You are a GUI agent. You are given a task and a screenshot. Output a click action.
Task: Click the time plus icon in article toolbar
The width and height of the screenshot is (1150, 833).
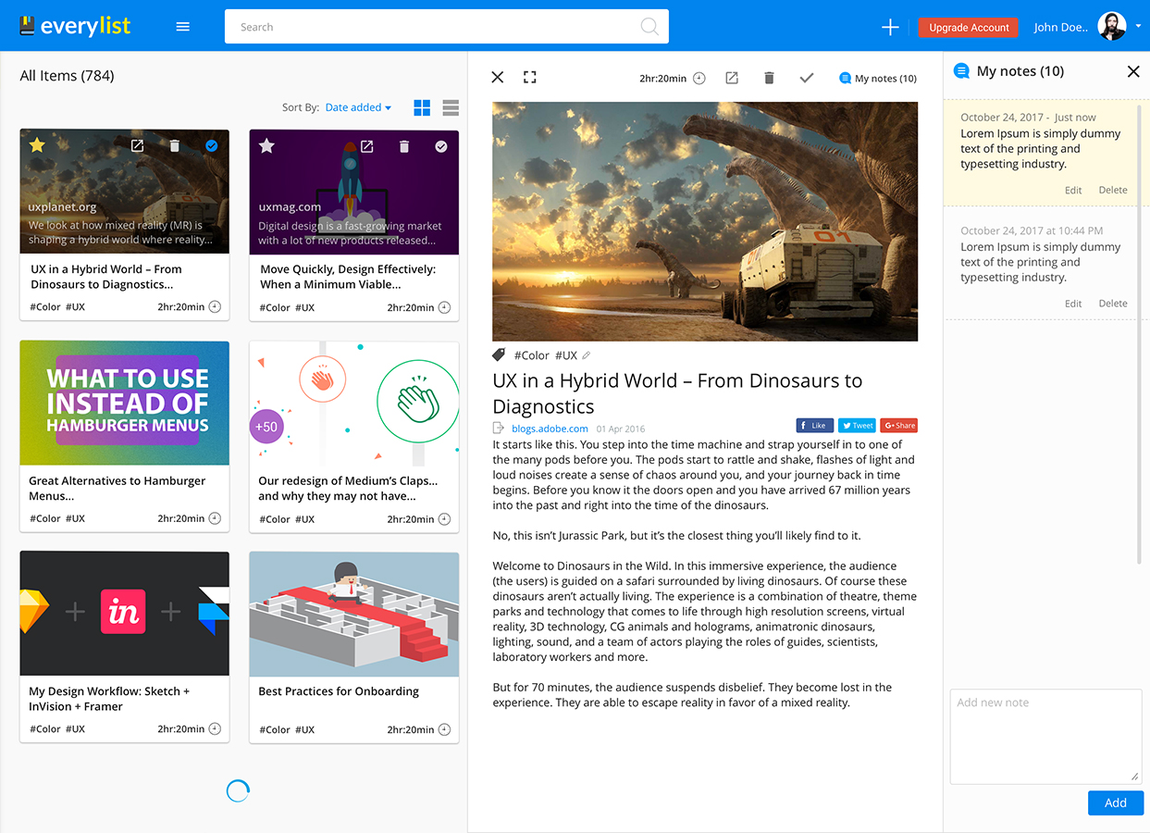(x=699, y=79)
